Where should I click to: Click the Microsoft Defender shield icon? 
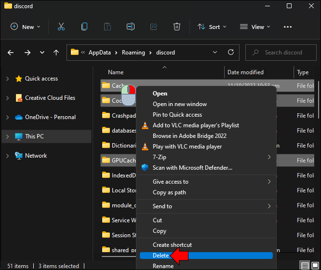[145, 168]
